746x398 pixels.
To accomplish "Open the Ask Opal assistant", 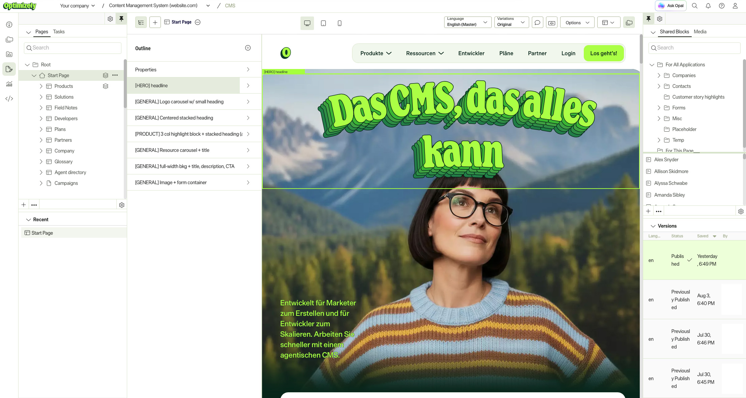I will tap(671, 6).
